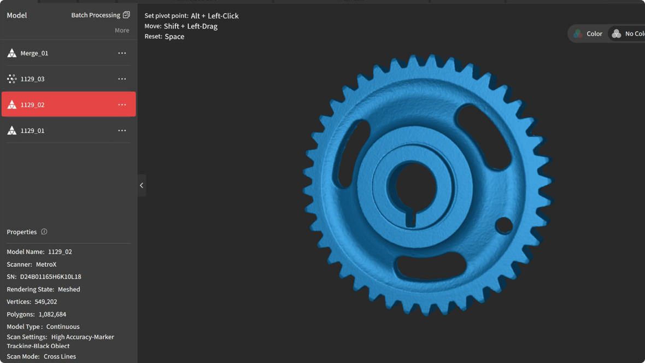The width and height of the screenshot is (645, 363).
Task: Open three-dot menu for 1129_01
Action: pyautogui.click(x=122, y=131)
